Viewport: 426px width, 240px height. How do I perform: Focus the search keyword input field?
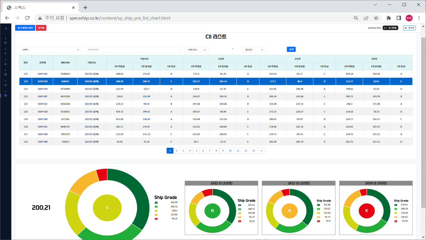tap(133, 50)
